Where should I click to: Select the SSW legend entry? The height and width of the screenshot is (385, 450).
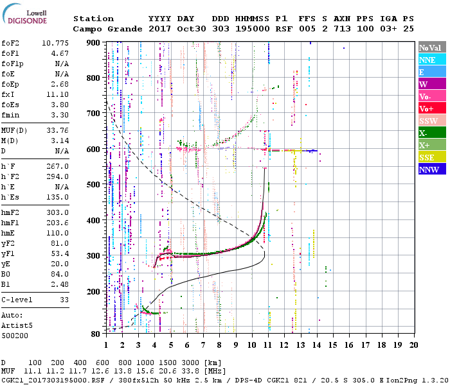click(x=432, y=121)
